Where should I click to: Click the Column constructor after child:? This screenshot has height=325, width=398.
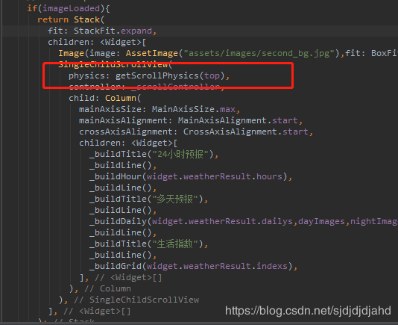[x=121, y=98]
